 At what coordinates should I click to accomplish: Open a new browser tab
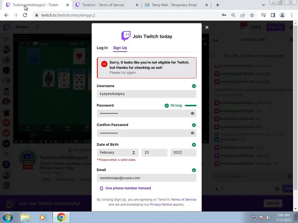218,5
